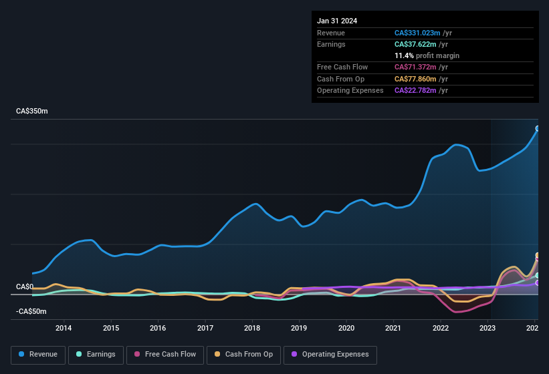Click the 11.4% profit margin text
The height and width of the screenshot is (374, 549).
coord(427,55)
